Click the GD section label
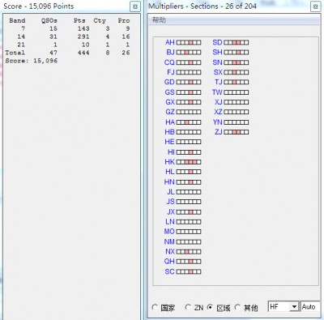 (169, 82)
